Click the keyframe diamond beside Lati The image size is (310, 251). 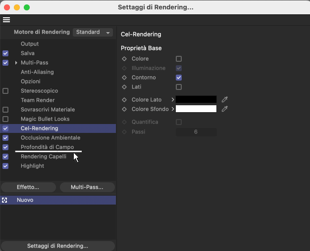(x=124, y=87)
